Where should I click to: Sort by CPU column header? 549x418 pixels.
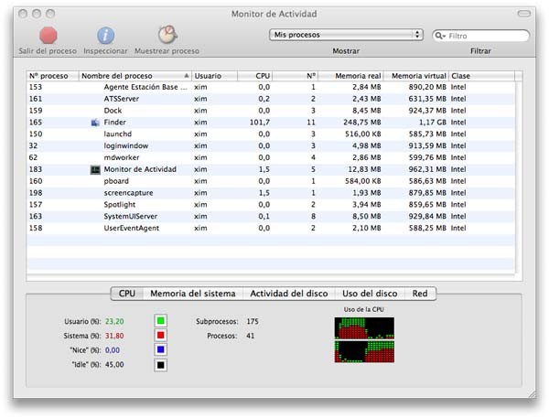click(255, 76)
